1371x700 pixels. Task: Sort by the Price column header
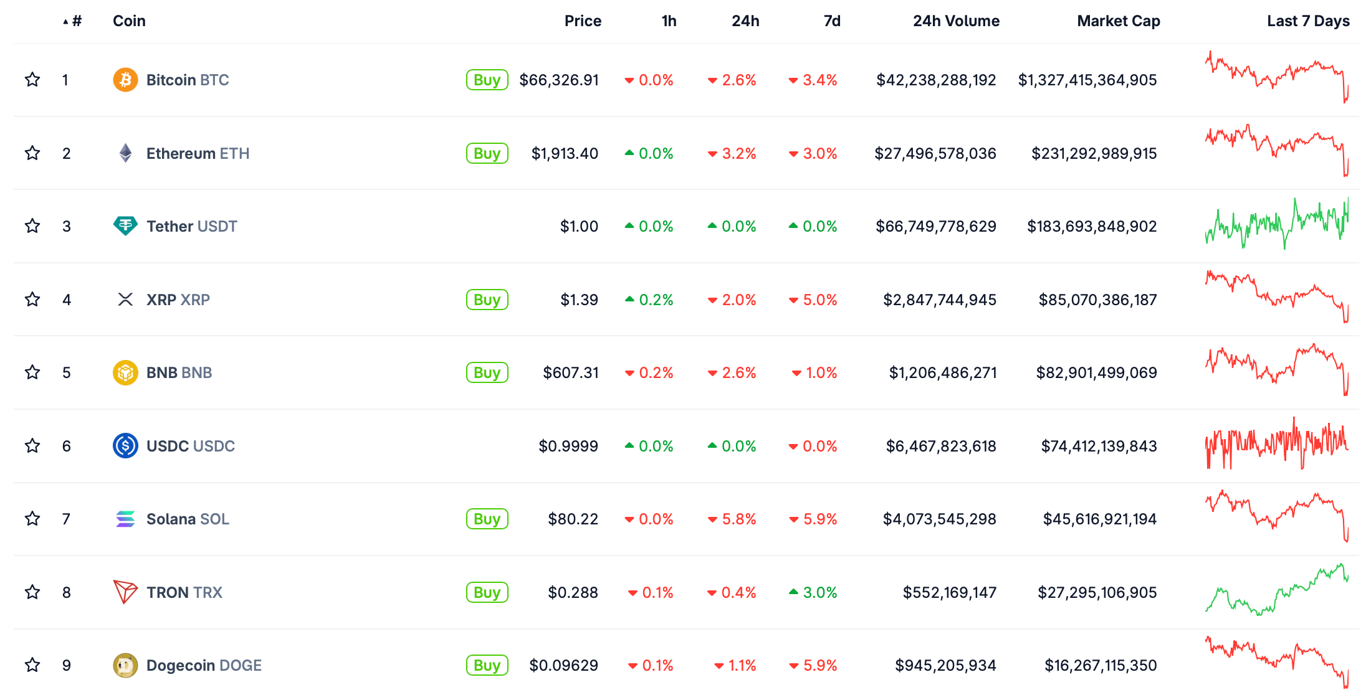click(583, 21)
